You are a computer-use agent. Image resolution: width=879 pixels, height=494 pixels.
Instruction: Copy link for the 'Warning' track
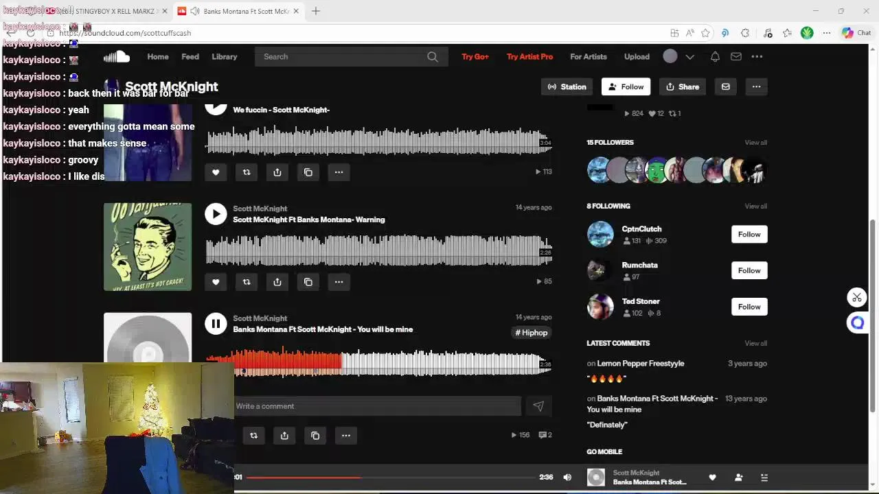coord(308,282)
